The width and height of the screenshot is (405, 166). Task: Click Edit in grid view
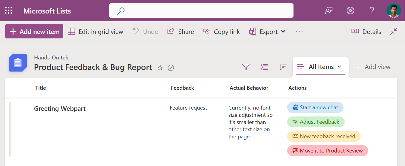click(x=96, y=32)
